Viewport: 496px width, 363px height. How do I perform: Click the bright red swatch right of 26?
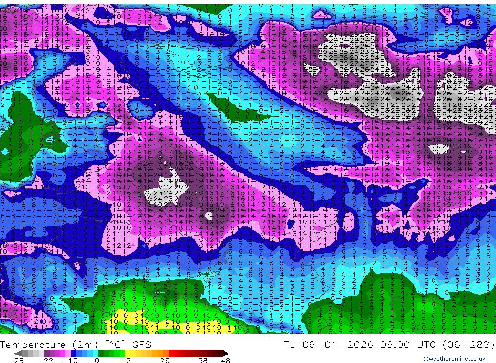[x=171, y=353]
